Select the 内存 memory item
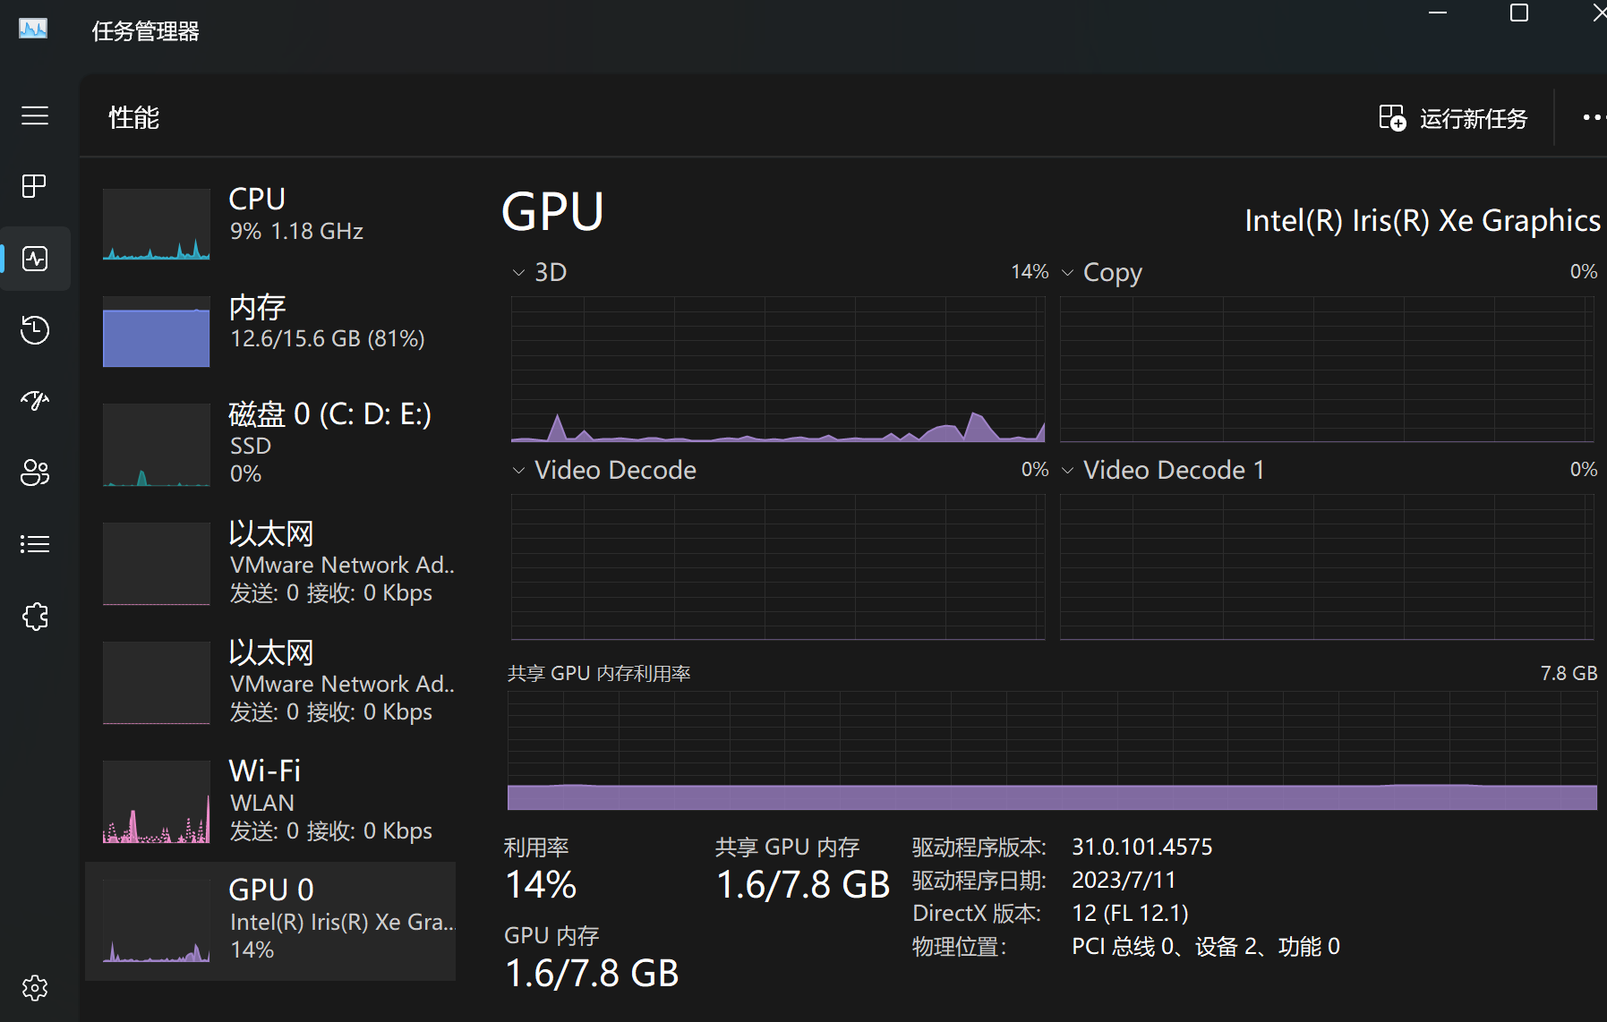1607x1022 pixels. point(270,331)
